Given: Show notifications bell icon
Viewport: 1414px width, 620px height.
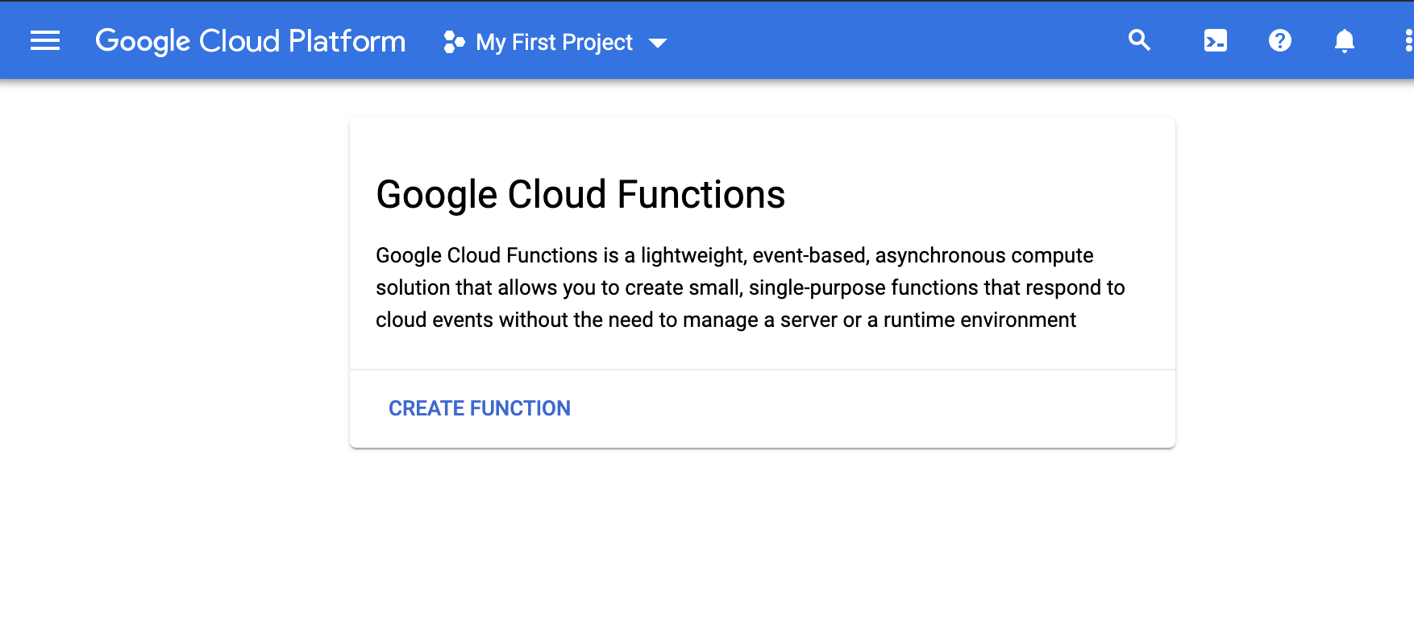Looking at the screenshot, I should (1345, 40).
